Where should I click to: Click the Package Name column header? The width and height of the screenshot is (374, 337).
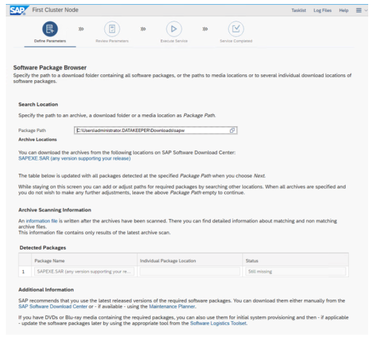(x=49, y=261)
